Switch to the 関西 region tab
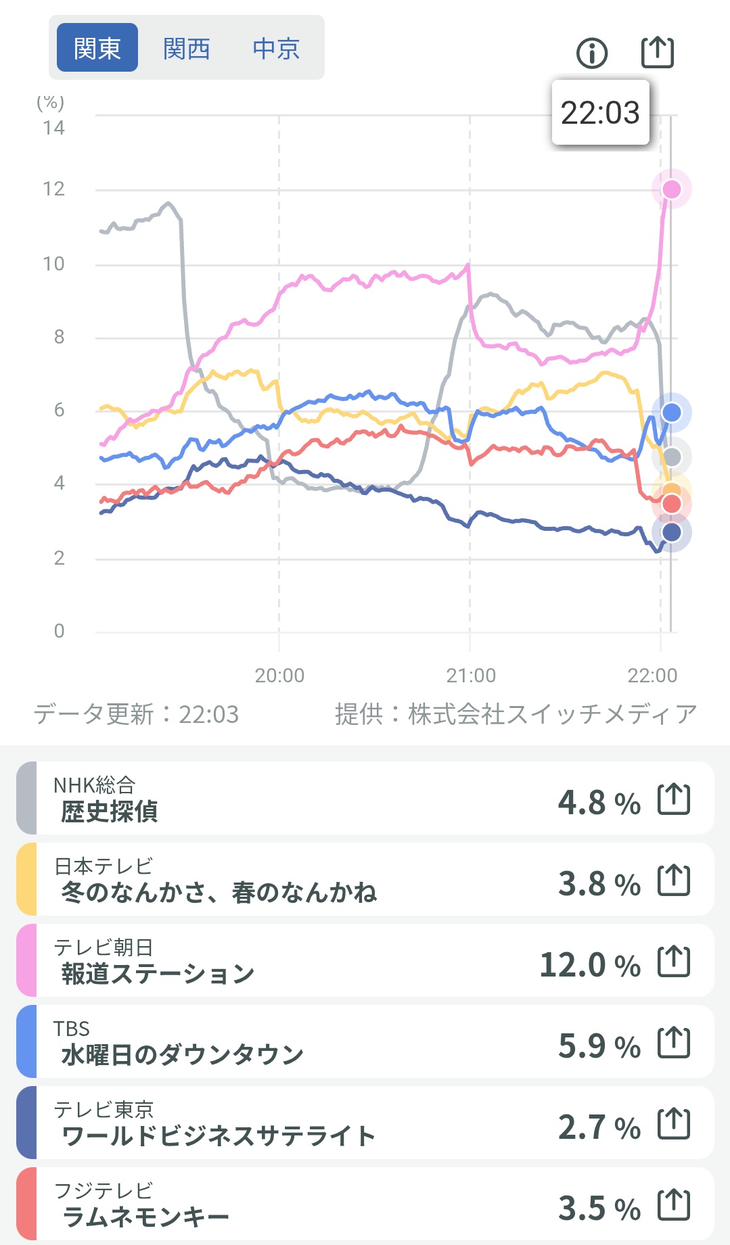 pyautogui.click(x=187, y=48)
